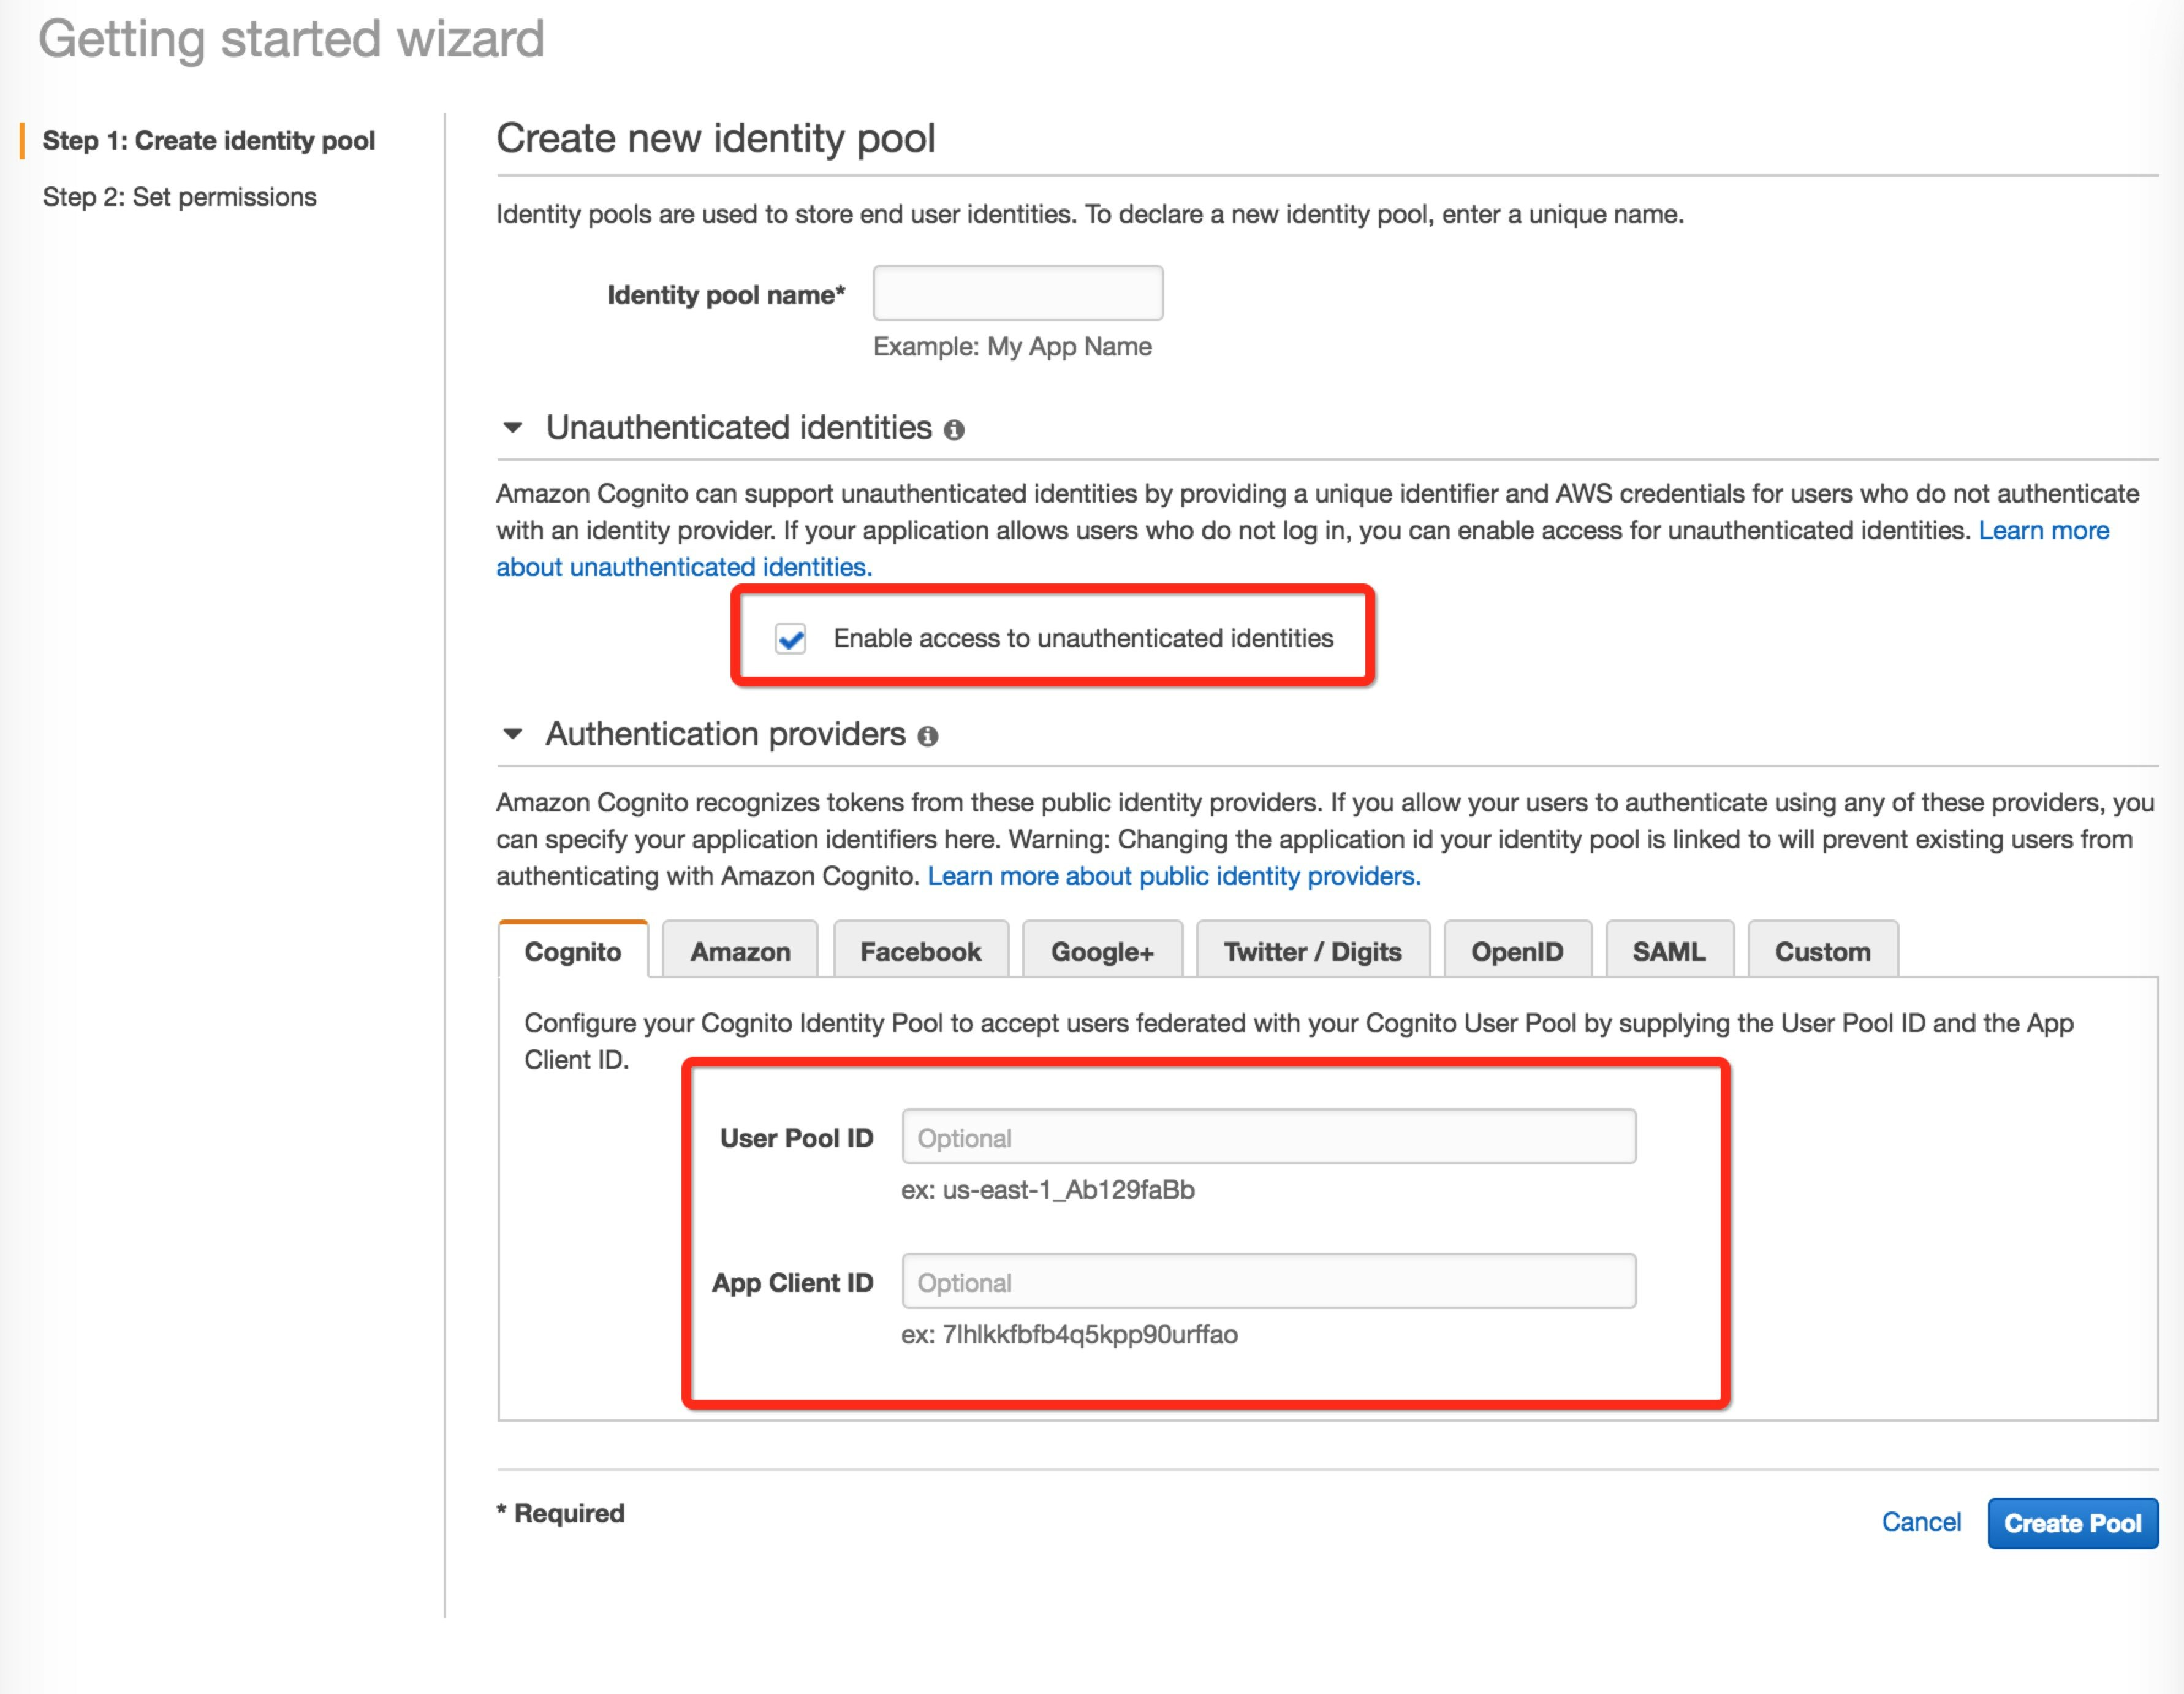Click the Example: My App Name hint
Image resolution: width=2184 pixels, height=1694 pixels.
click(1012, 347)
